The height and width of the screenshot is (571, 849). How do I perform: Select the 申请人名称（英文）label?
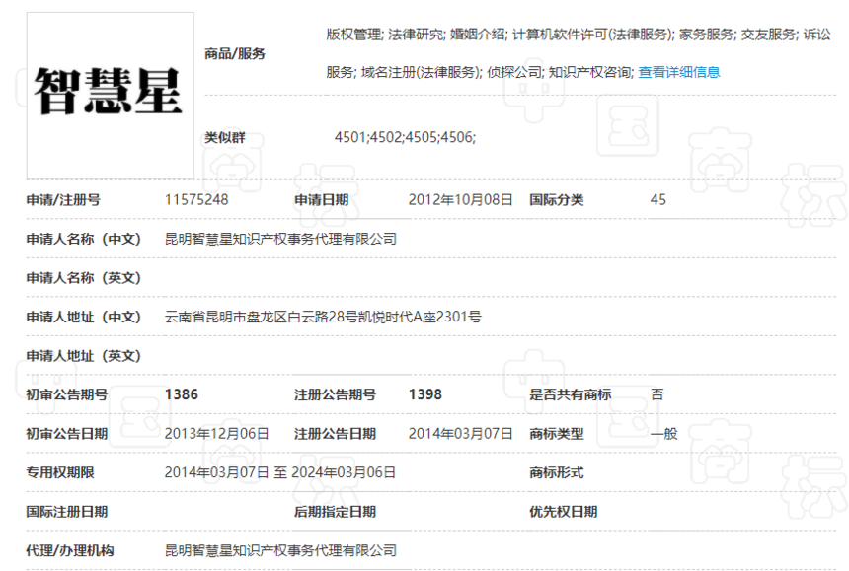click(83, 278)
